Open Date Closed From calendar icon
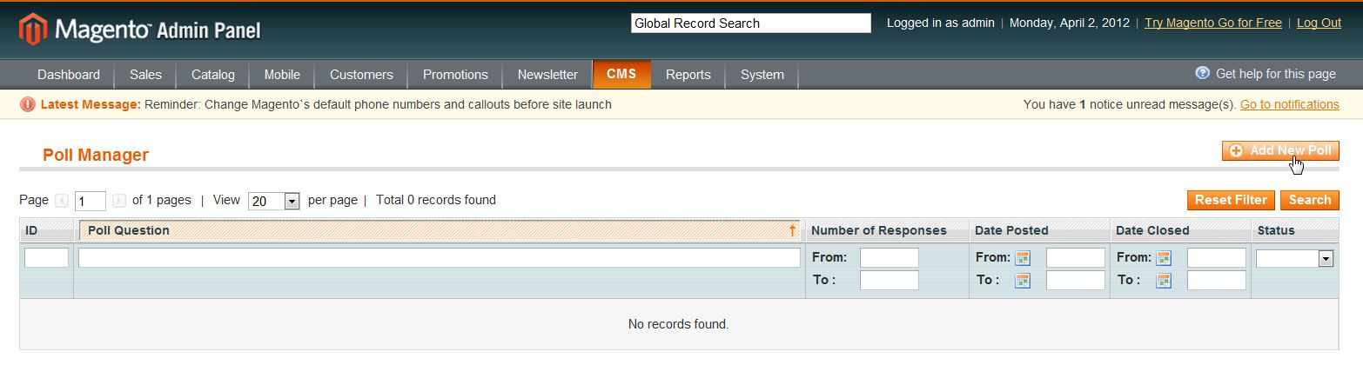The width and height of the screenshot is (1363, 385). click(x=1164, y=258)
